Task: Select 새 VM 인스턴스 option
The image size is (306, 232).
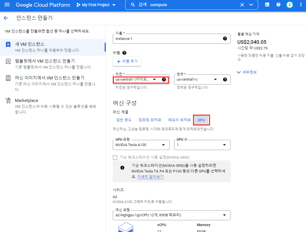Action: [53, 47]
